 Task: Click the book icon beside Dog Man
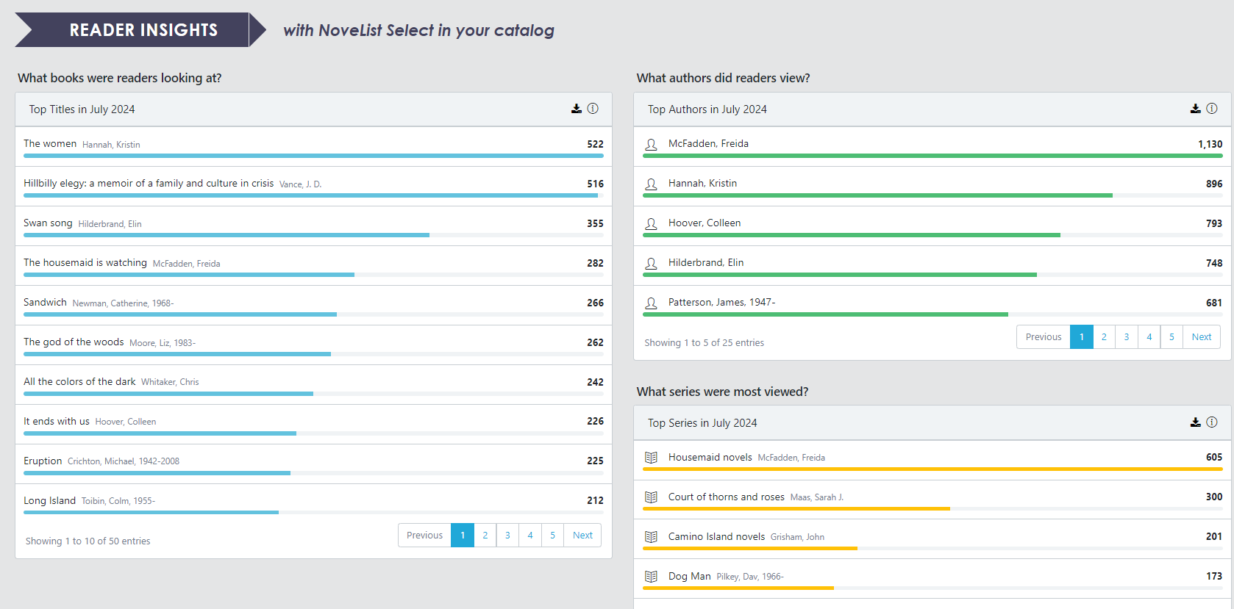(651, 577)
